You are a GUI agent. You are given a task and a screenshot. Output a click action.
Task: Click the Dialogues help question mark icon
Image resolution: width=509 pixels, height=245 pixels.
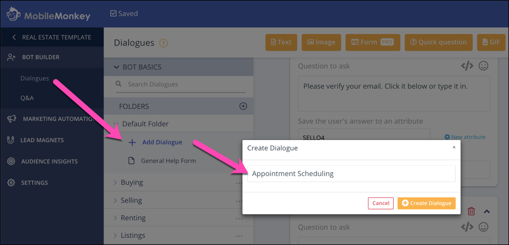tap(163, 43)
